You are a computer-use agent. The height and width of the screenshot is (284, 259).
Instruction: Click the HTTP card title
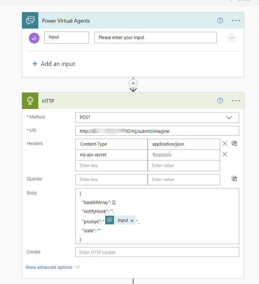pyautogui.click(x=48, y=101)
